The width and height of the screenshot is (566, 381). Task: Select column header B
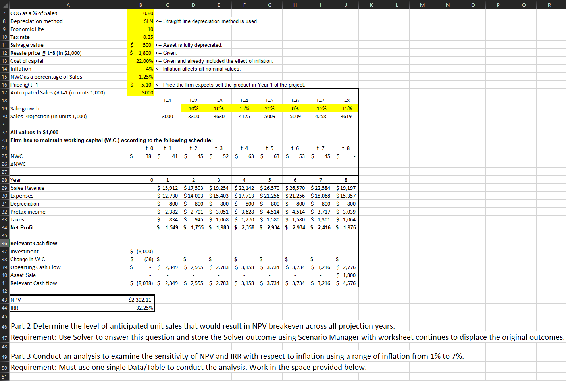(x=141, y=5)
